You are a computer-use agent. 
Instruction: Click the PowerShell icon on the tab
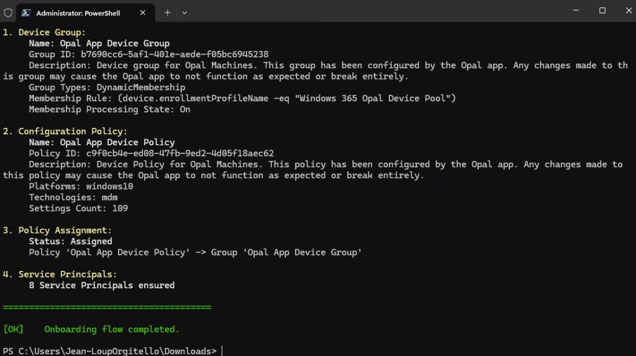[x=27, y=12]
